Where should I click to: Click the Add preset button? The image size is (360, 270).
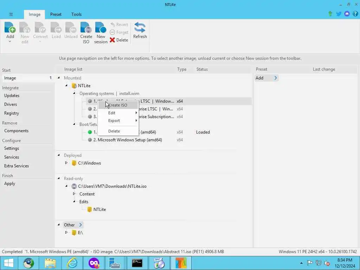[x=266, y=78]
